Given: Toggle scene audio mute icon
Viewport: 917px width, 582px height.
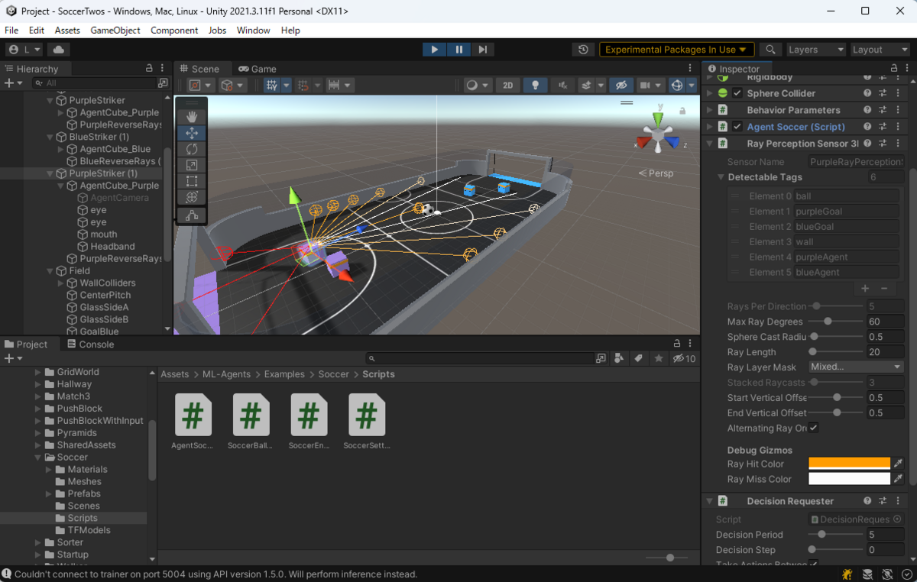Looking at the screenshot, I should coord(562,86).
